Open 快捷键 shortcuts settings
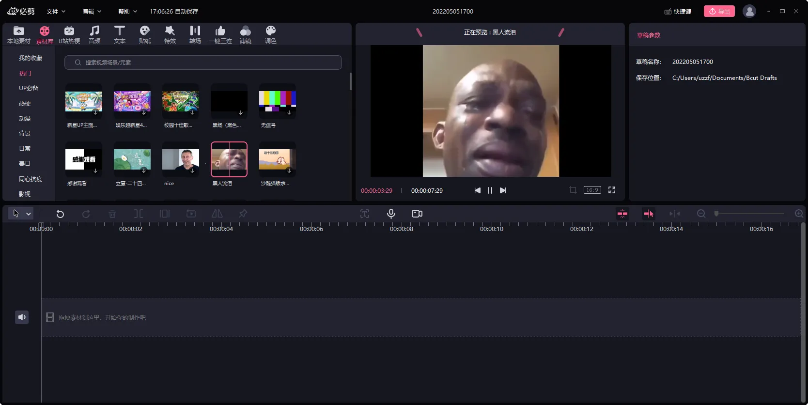Image resolution: width=808 pixels, height=405 pixels. 678,11
